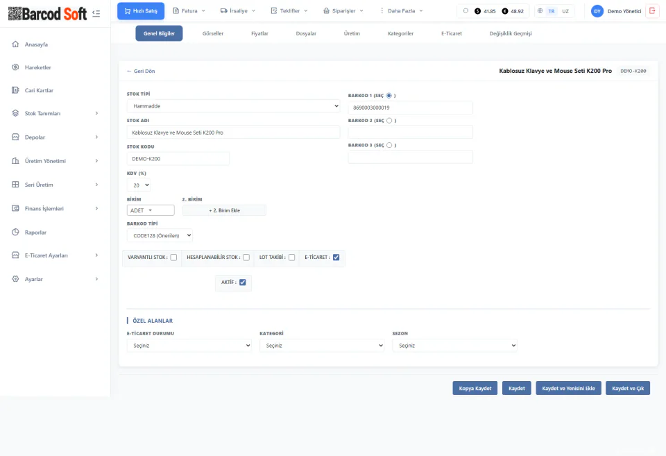666x456 pixels.
Task: Open Raporlar via its pie chart icon
Action: (15, 232)
